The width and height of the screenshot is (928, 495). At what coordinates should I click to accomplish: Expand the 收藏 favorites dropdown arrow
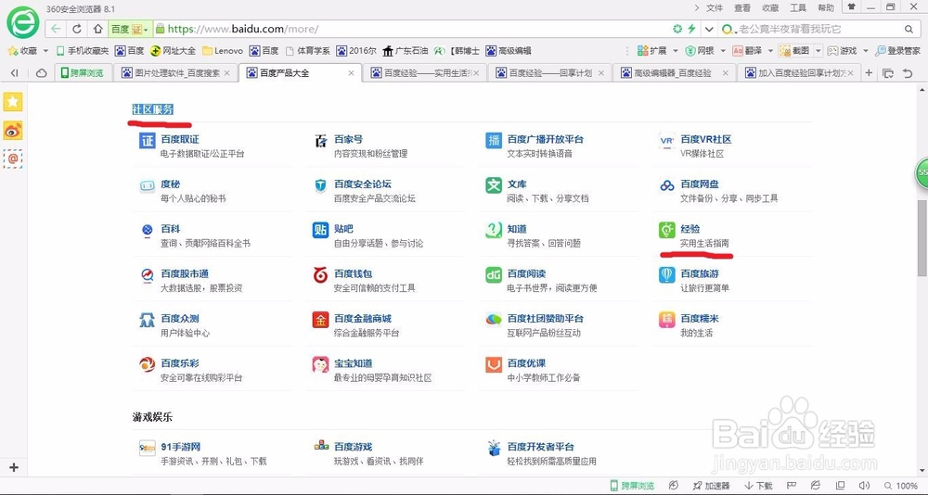(x=45, y=51)
